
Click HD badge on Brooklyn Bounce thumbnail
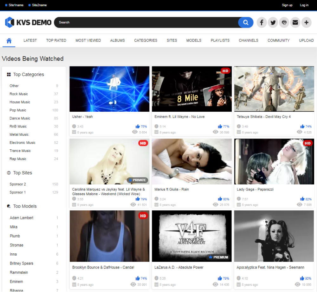143,216
